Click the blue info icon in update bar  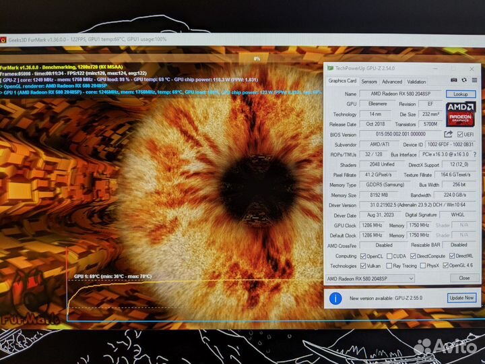[x=335, y=299]
